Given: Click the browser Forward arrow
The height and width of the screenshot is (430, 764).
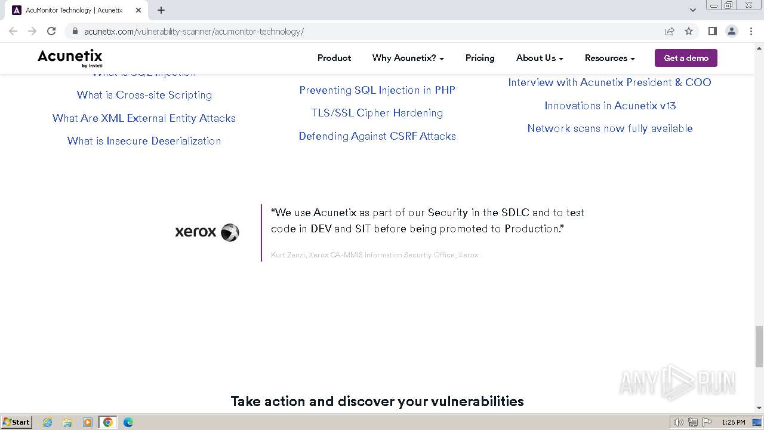Looking at the screenshot, I should pos(32,31).
